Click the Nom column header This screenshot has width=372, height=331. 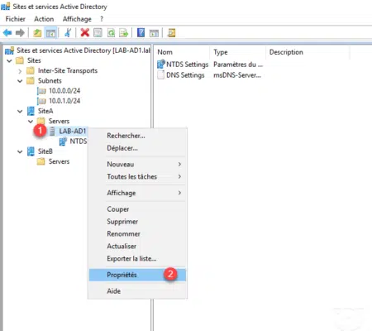point(182,52)
